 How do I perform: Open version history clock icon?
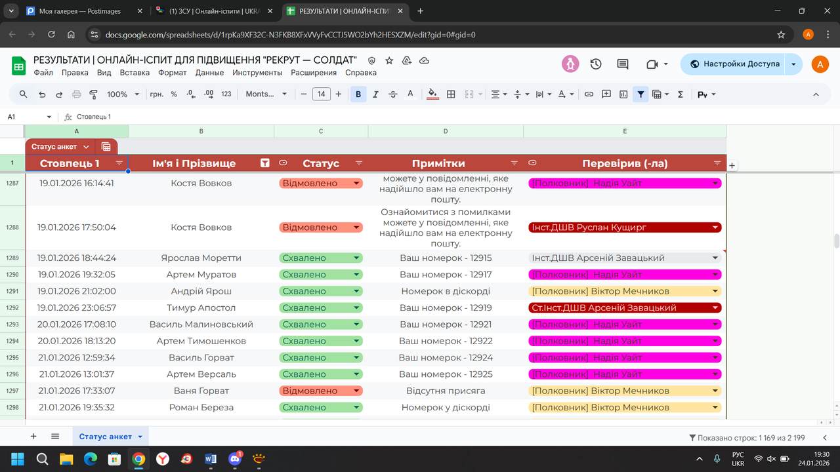[596, 64]
